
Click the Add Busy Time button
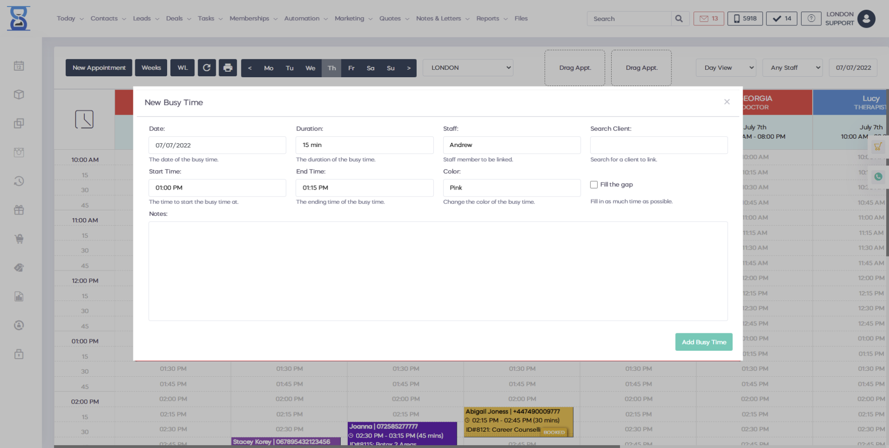click(703, 342)
